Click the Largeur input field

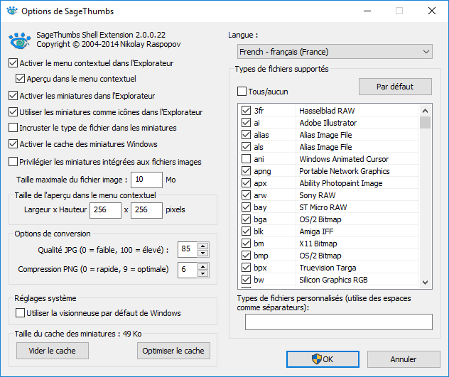[105, 210]
